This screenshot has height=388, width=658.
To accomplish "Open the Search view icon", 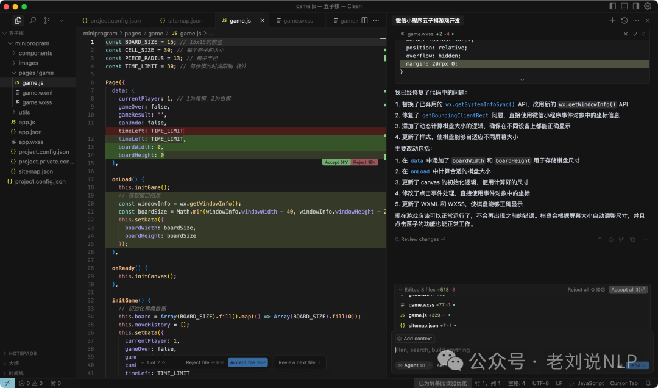I will (x=33, y=20).
